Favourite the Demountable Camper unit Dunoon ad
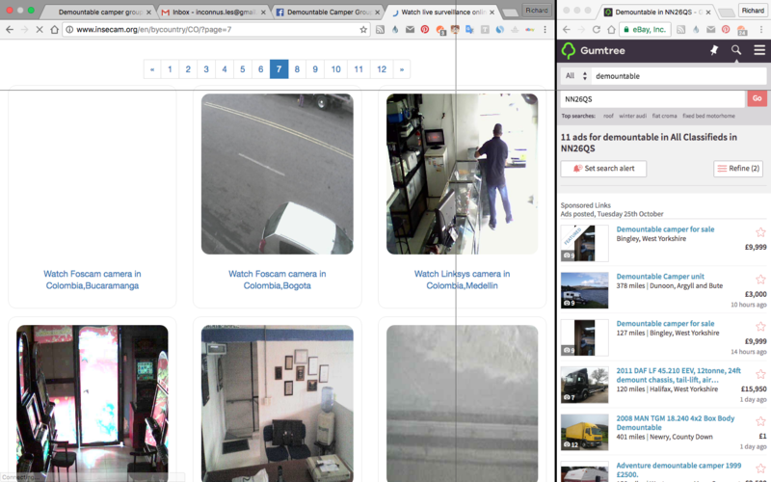The width and height of the screenshot is (771, 482). coord(760,280)
